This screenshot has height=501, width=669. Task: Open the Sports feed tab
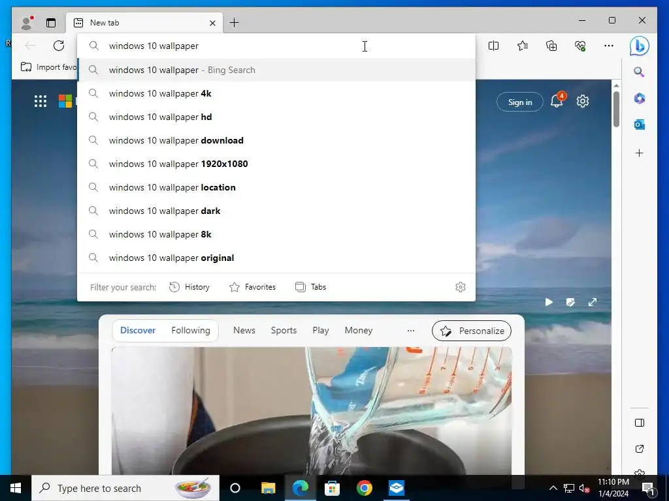[x=284, y=330]
